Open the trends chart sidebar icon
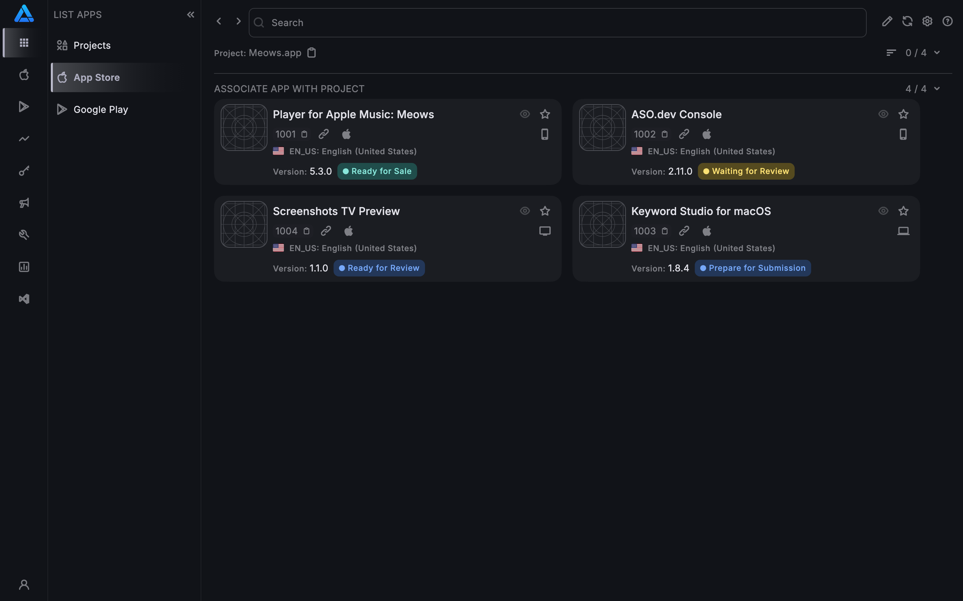 [24, 139]
